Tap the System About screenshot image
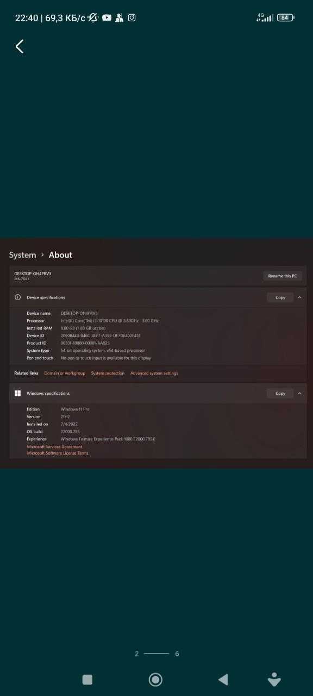This screenshot has height=696, width=313. [x=156, y=353]
